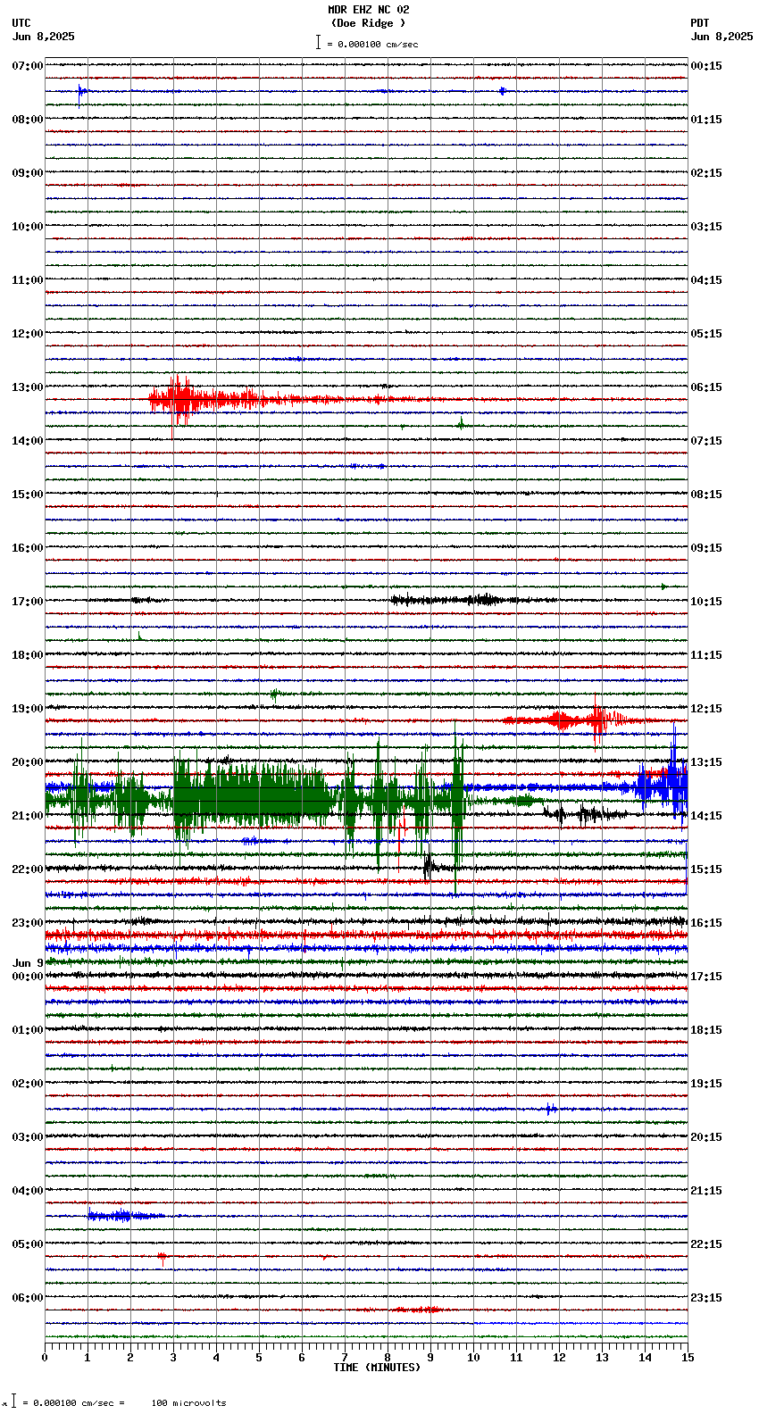This screenshot has height=1414, width=759.
Task: Select the 8 minute tick label on axis
Action: [x=388, y=1358]
